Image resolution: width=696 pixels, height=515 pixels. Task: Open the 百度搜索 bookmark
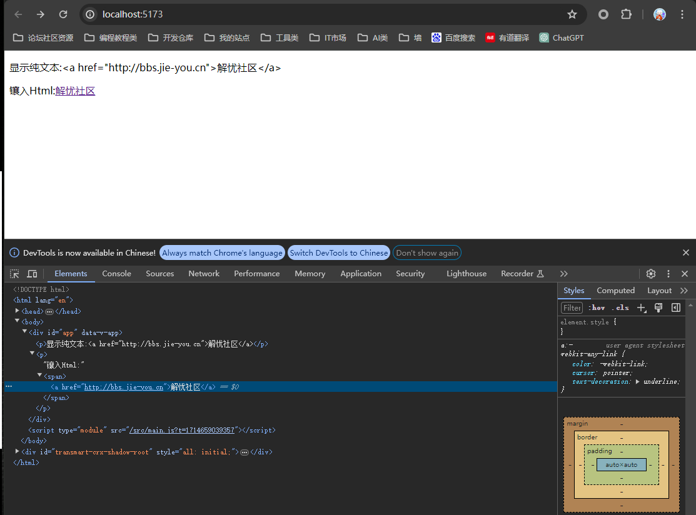pyautogui.click(x=453, y=37)
